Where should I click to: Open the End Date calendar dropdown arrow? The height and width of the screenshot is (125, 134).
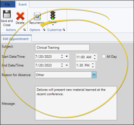(67, 65)
